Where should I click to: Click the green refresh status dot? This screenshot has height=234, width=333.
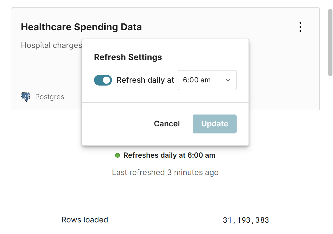(118, 155)
